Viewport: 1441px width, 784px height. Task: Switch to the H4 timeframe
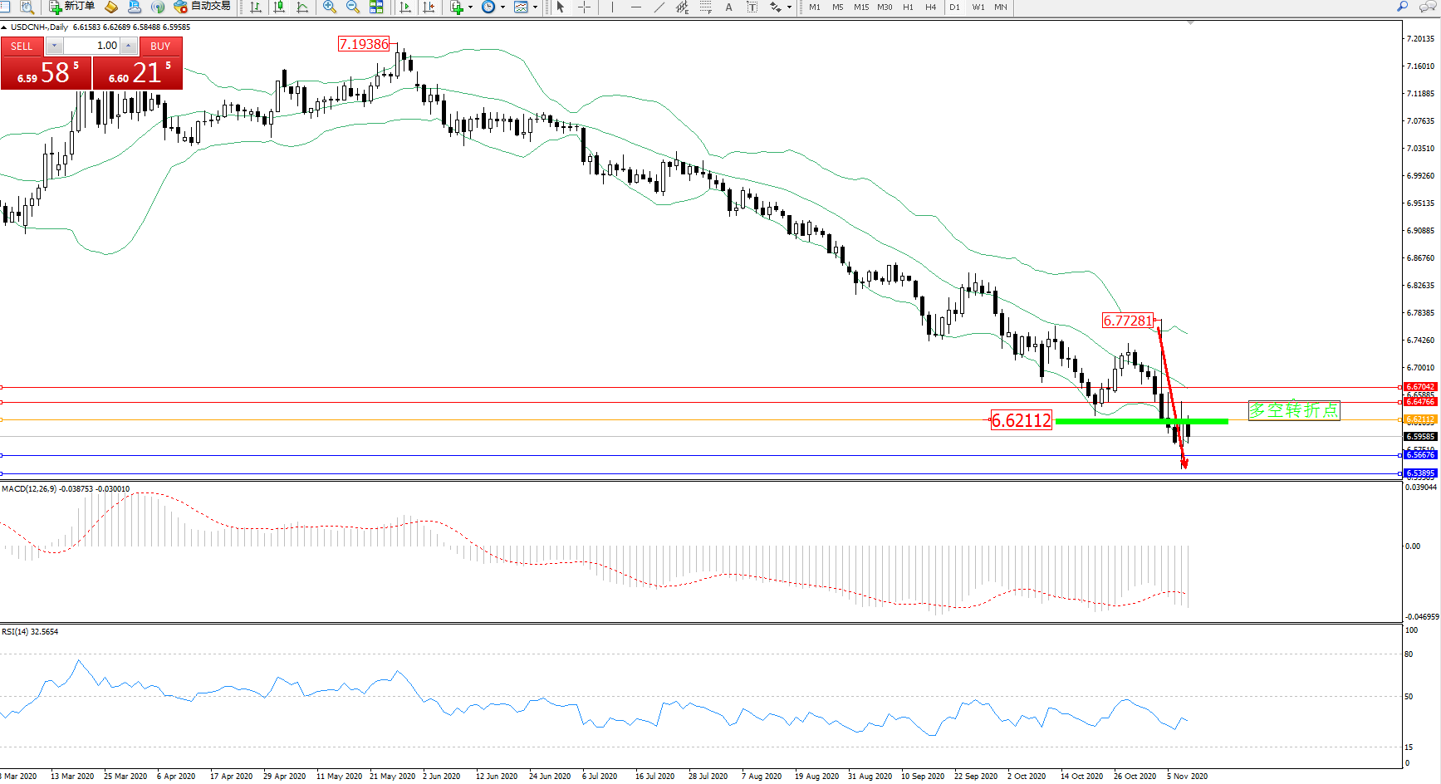(931, 7)
